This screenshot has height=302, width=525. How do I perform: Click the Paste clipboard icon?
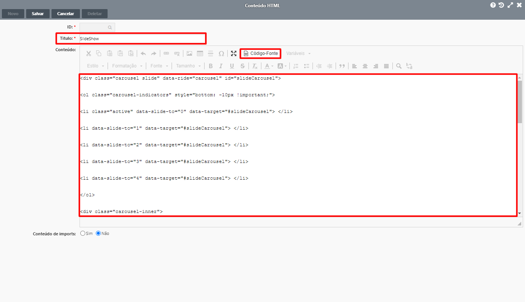(x=109, y=53)
